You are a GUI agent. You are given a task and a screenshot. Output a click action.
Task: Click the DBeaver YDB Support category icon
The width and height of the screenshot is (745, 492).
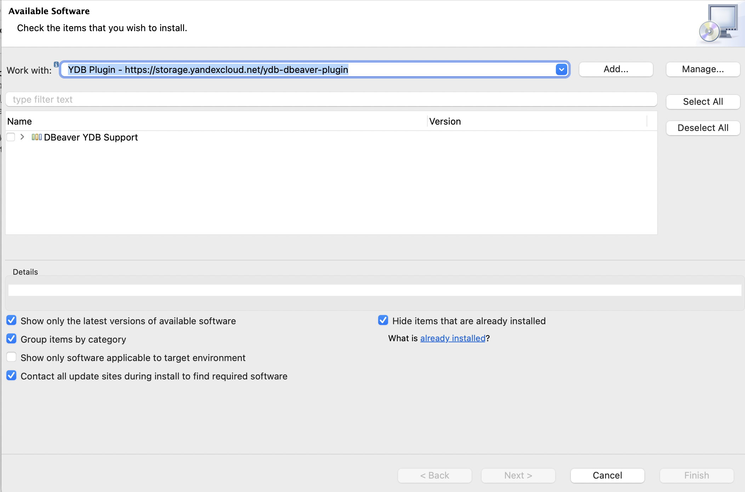[x=37, y=137]
